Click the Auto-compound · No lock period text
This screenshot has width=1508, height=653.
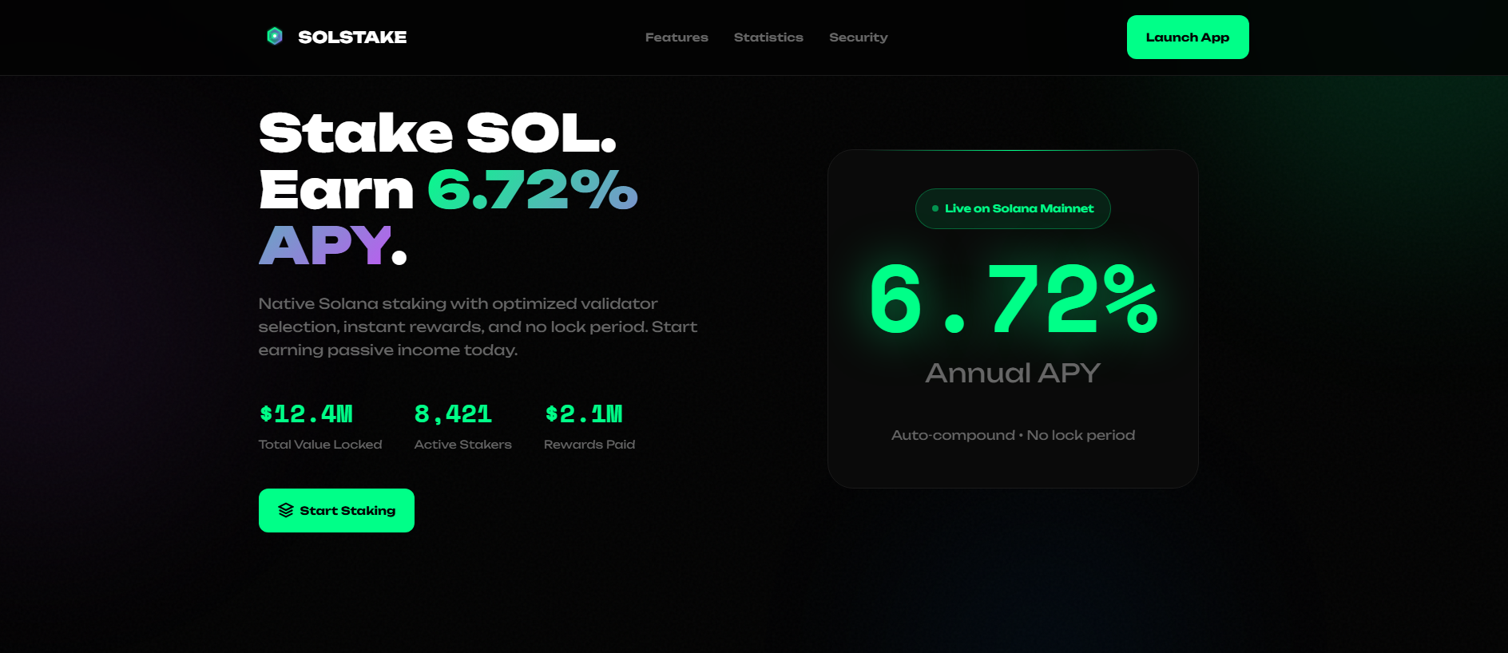pyautogui.click(x=1013, y=435)
